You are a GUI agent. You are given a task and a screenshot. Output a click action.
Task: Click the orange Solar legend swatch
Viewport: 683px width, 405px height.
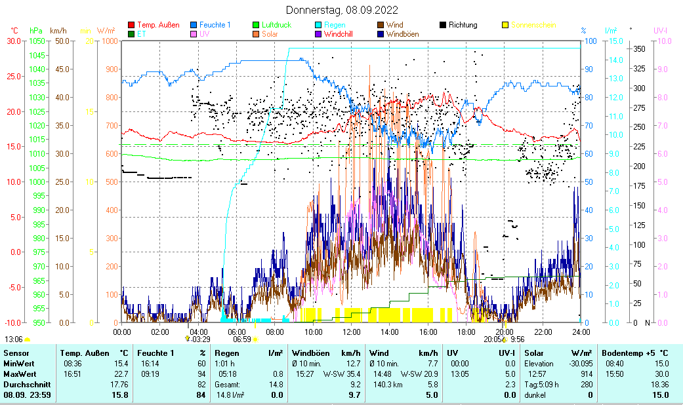click(256, 34)
